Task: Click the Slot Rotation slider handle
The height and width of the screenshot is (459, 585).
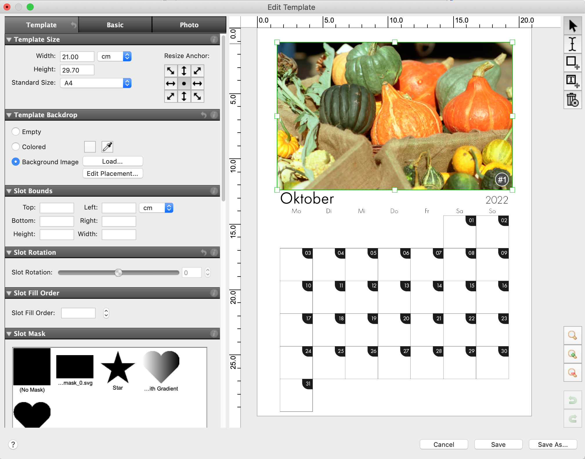Action: coord(118,272)
